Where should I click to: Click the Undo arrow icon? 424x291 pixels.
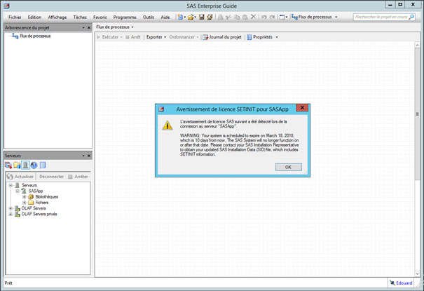pos(264,17)
